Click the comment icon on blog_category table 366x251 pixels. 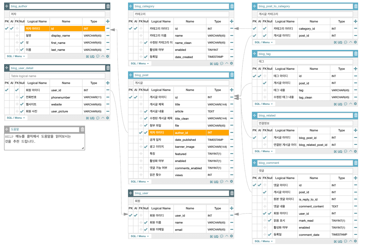pos(222,63)
